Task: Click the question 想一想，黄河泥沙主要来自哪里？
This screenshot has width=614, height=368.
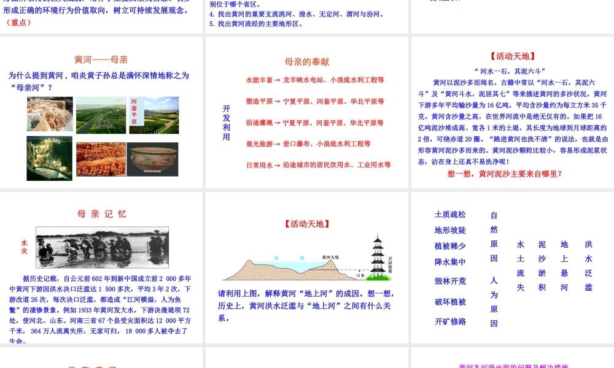Action: coord(505,174)
